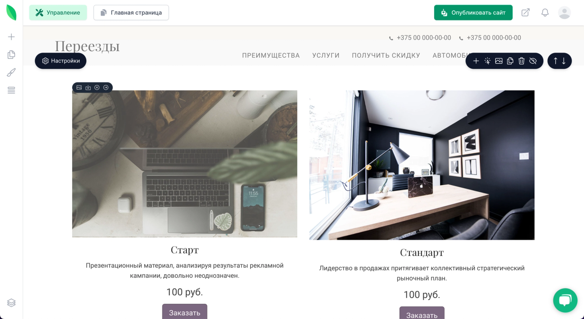Open the site preview in a new tab icon
The image size is (584, 319).
525,13
